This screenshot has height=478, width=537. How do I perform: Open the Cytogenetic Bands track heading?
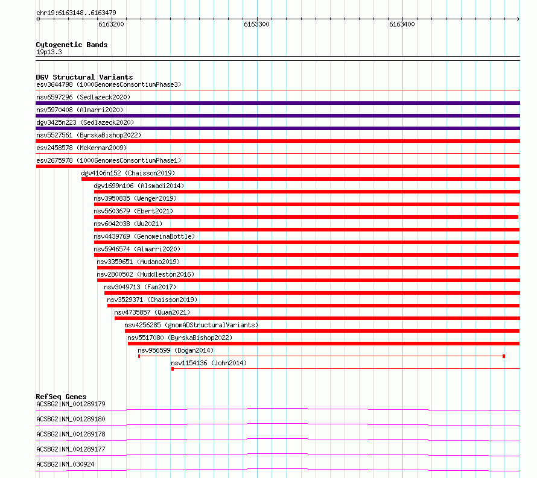[72, 45]
